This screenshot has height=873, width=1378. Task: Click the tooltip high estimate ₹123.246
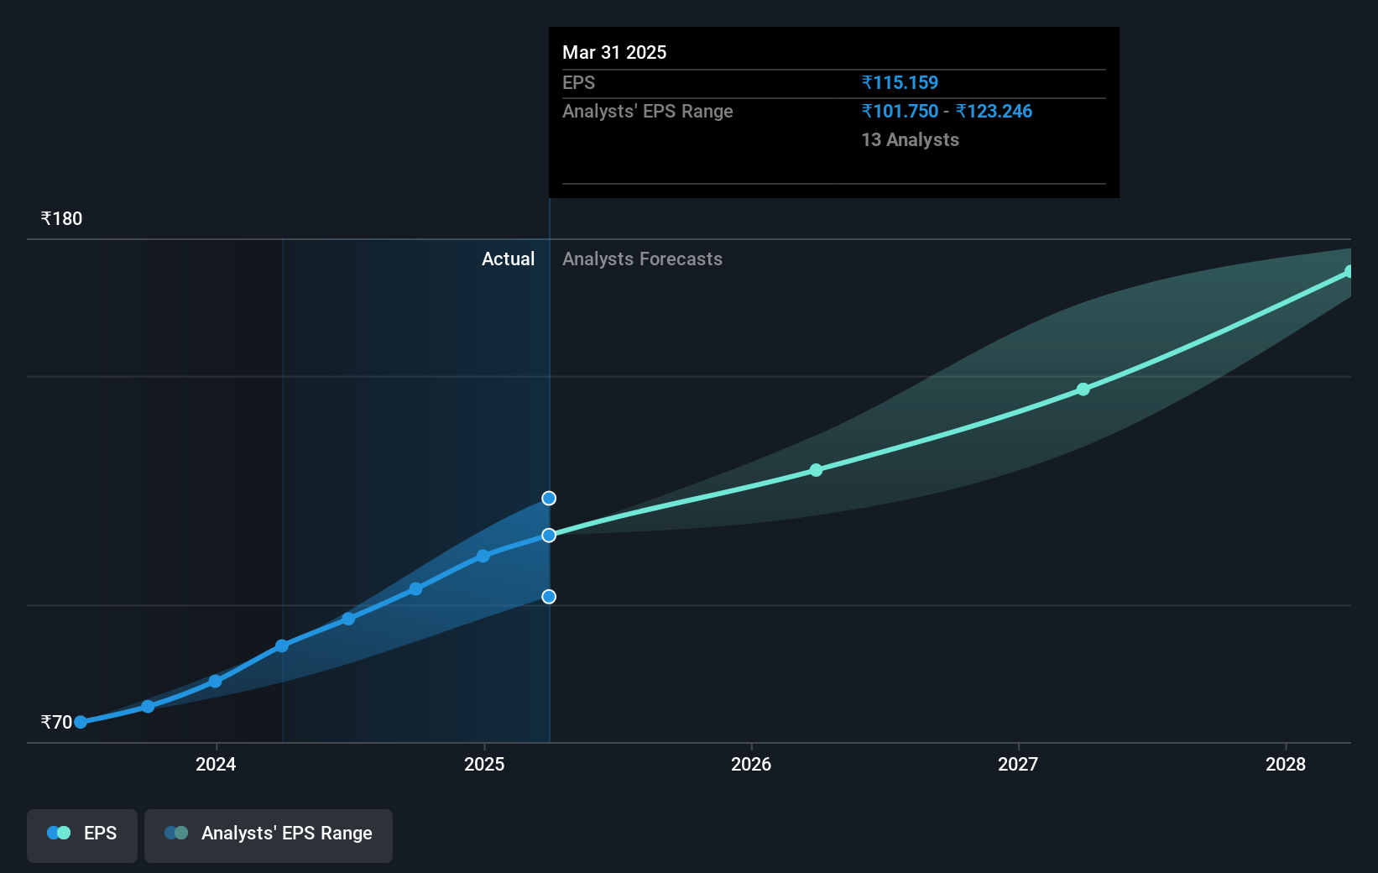[x=994, y=111]
